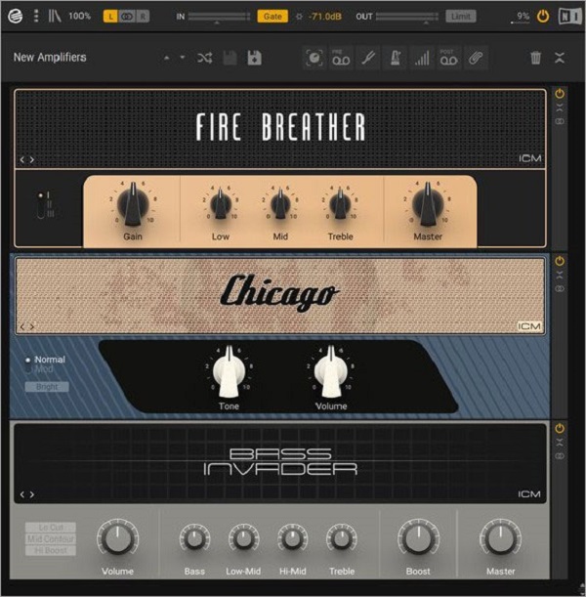Click Chicago stereo link icon
This screenshot has height=597, width=586.
point(560,288)
